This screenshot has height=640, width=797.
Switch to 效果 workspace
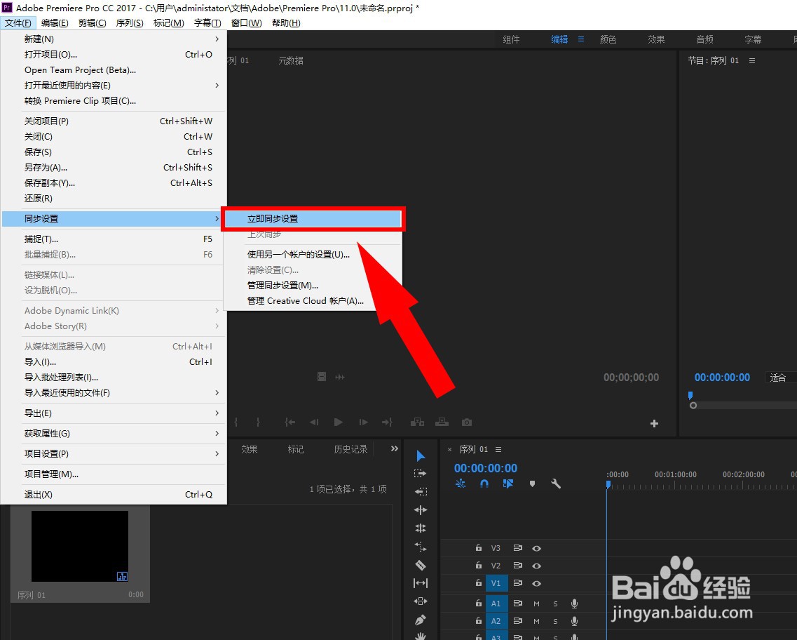point(655,39)
